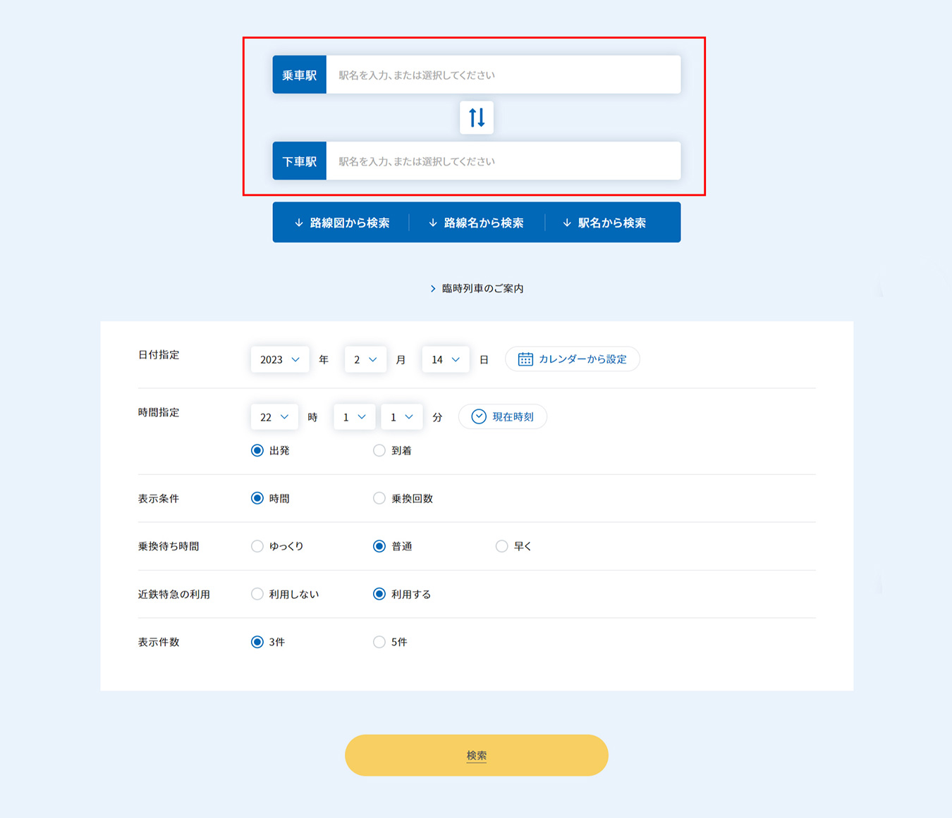Choose 利用しない for Kintetsu limited express
Image resolution: width=952 pixels, height=818 pixels.
(x=257, y=594)
